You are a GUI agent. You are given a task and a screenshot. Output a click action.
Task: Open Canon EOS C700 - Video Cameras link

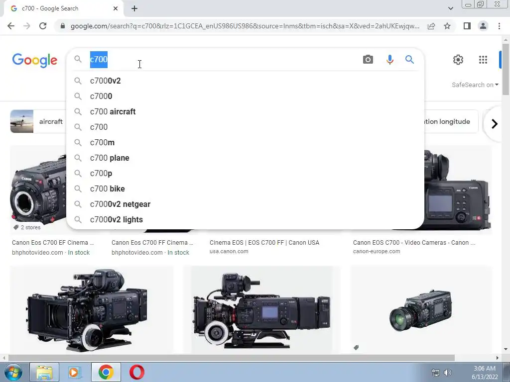(414, 243)
